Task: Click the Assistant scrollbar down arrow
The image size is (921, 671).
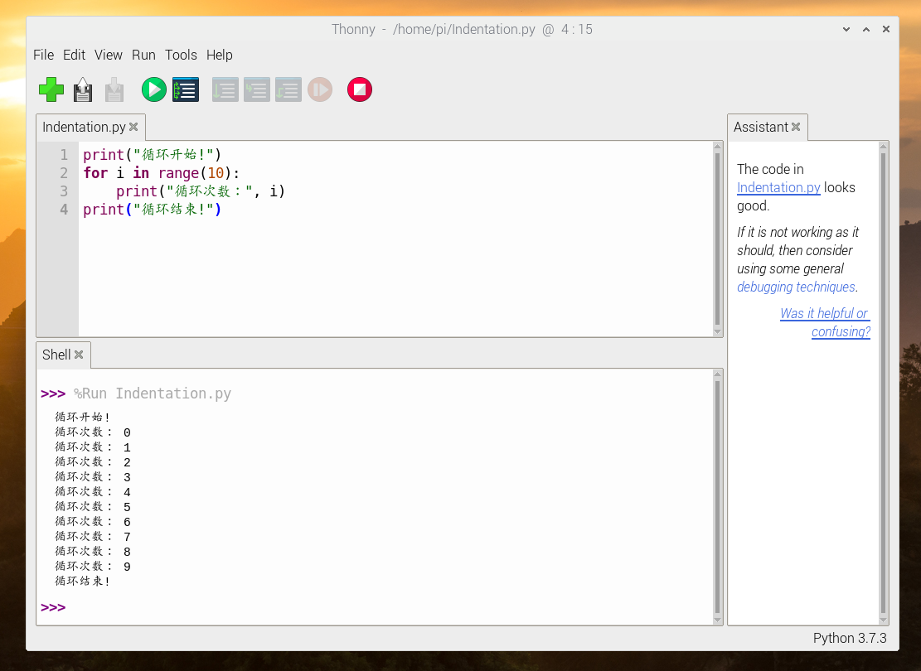Action: pyautogui.click(x=884, y=620)
